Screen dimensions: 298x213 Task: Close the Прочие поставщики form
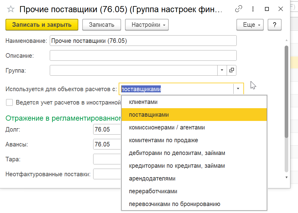[280, 9]
